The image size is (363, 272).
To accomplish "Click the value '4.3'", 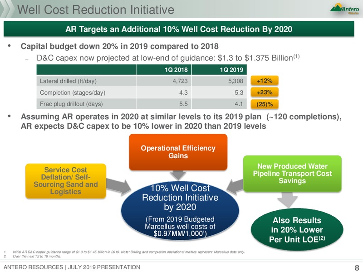I will tap(183, 92).
